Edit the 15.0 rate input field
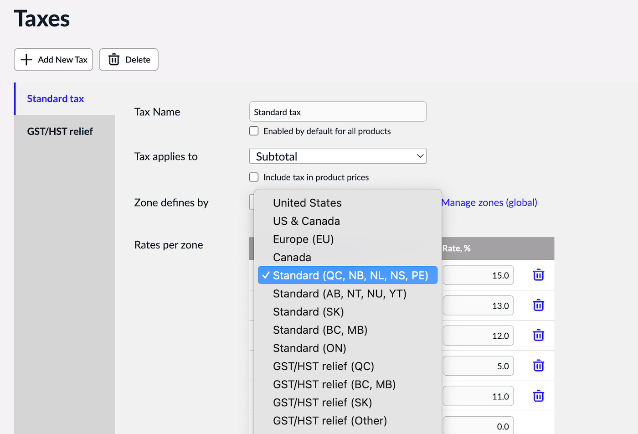The height and width of the screenshot is (434, 638). (478, 275)
